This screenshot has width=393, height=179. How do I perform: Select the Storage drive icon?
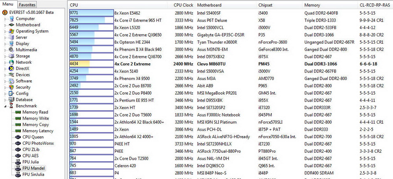point(11,56)
